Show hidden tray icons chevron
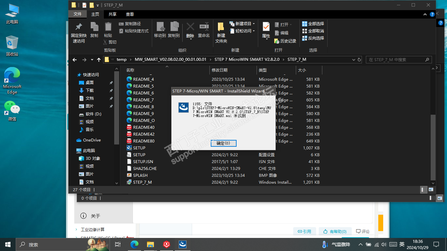 (x=360, y=244)
